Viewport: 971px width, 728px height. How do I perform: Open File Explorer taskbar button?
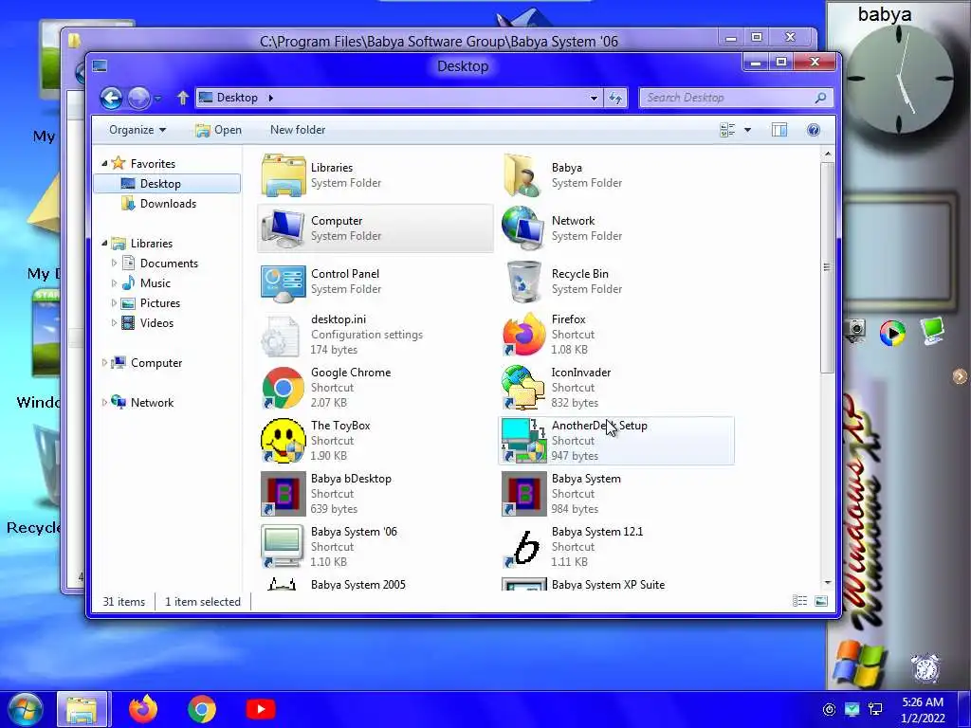click(82, 709)
